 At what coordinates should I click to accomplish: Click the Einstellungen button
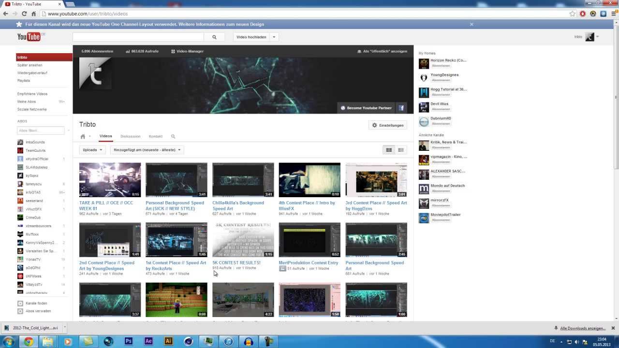pyautogui.click(x=388, y=125)
